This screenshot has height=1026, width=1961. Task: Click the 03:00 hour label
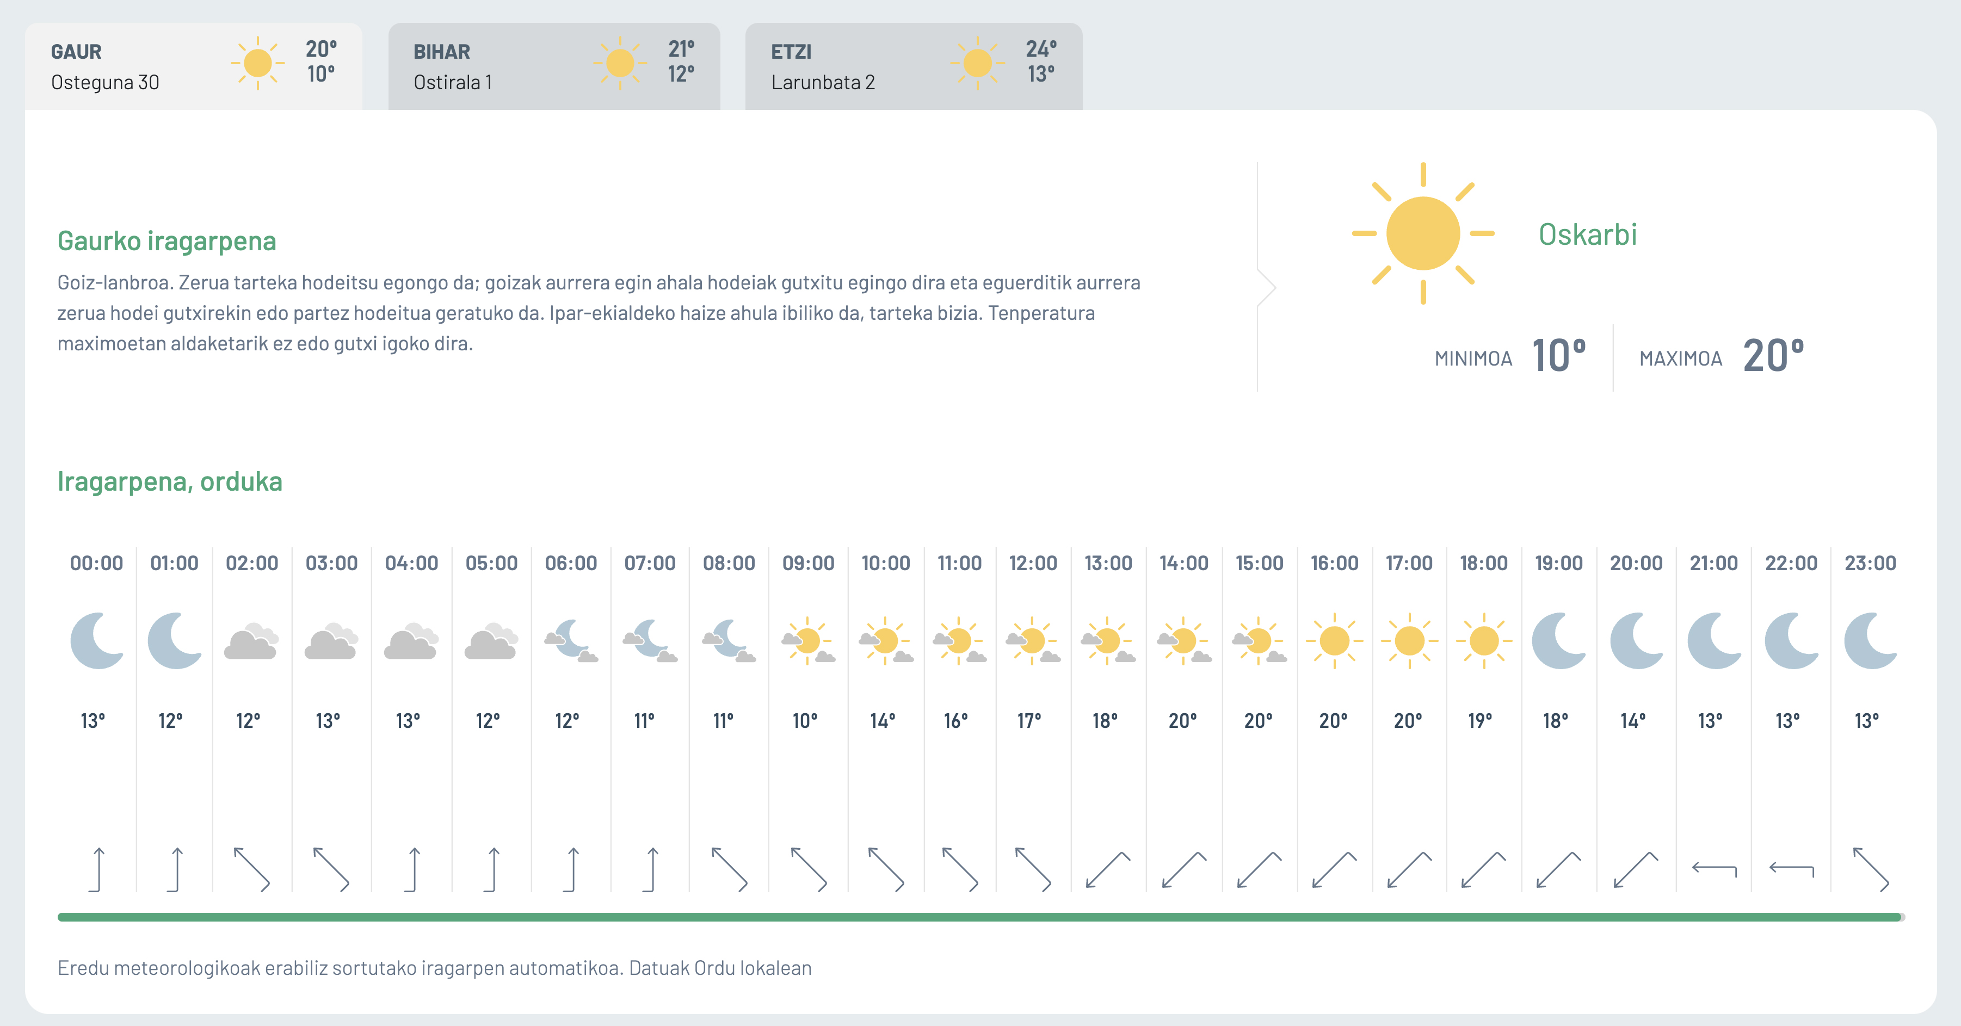(x=331, y=563)
